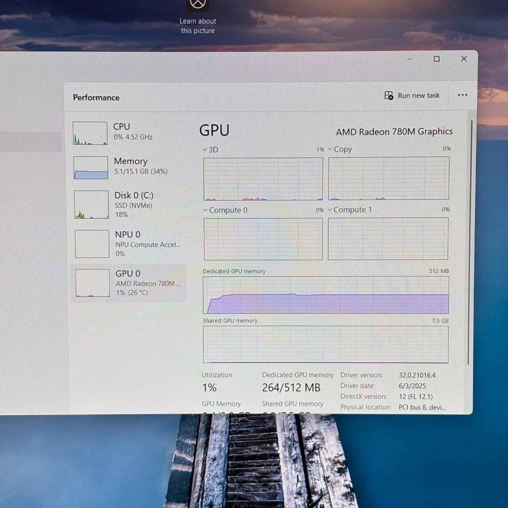Open the Copy engine dropdown
Viewport: 508px width, 508px height.
[340, 149]
